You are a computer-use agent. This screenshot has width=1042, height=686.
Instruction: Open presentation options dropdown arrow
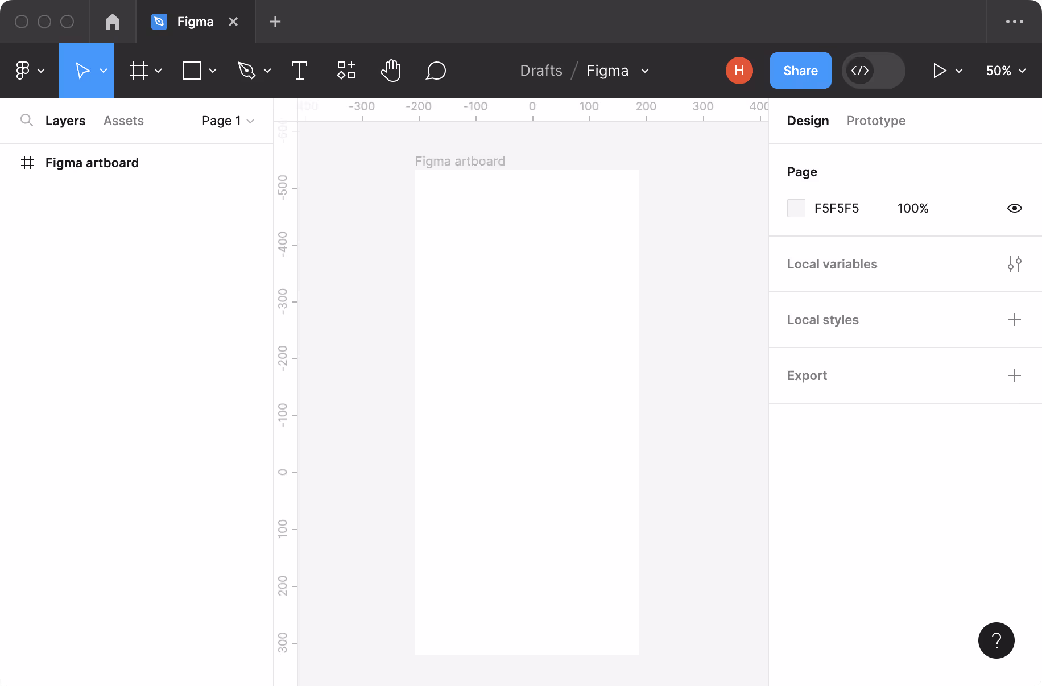pyautogui.click(x=959, y=71)
